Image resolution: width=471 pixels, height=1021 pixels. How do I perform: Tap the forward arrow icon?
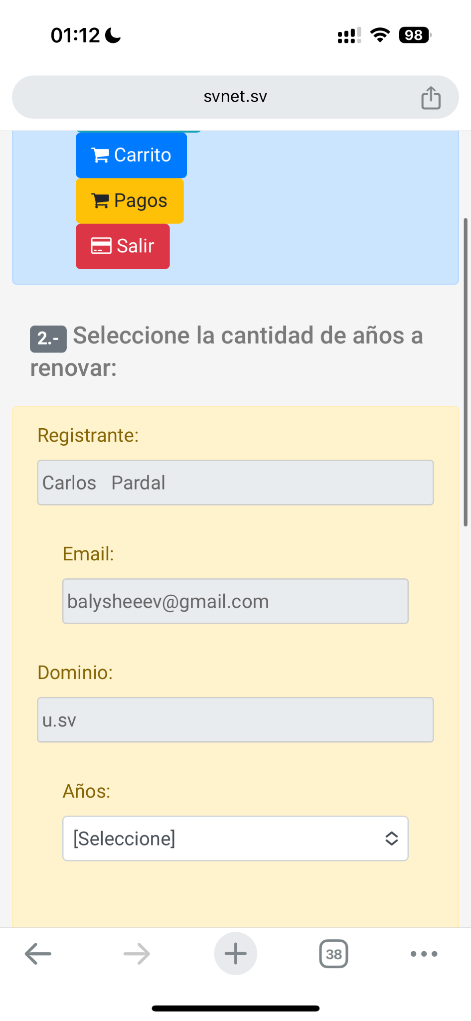tap(137, 954)
